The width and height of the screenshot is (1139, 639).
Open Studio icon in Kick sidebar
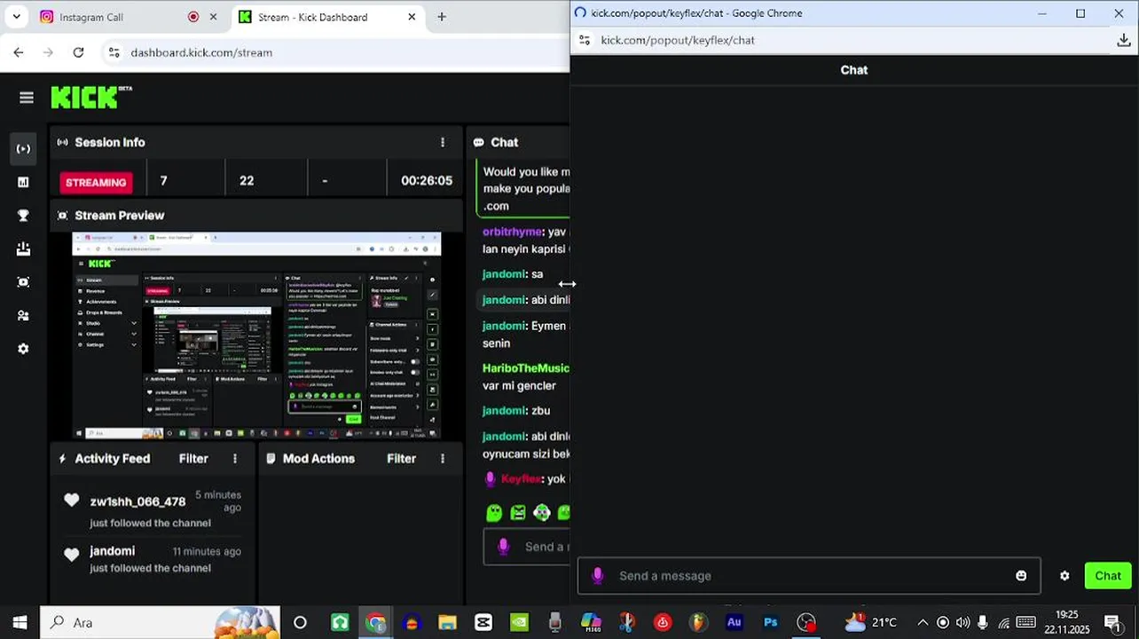(x=24, y=282)
